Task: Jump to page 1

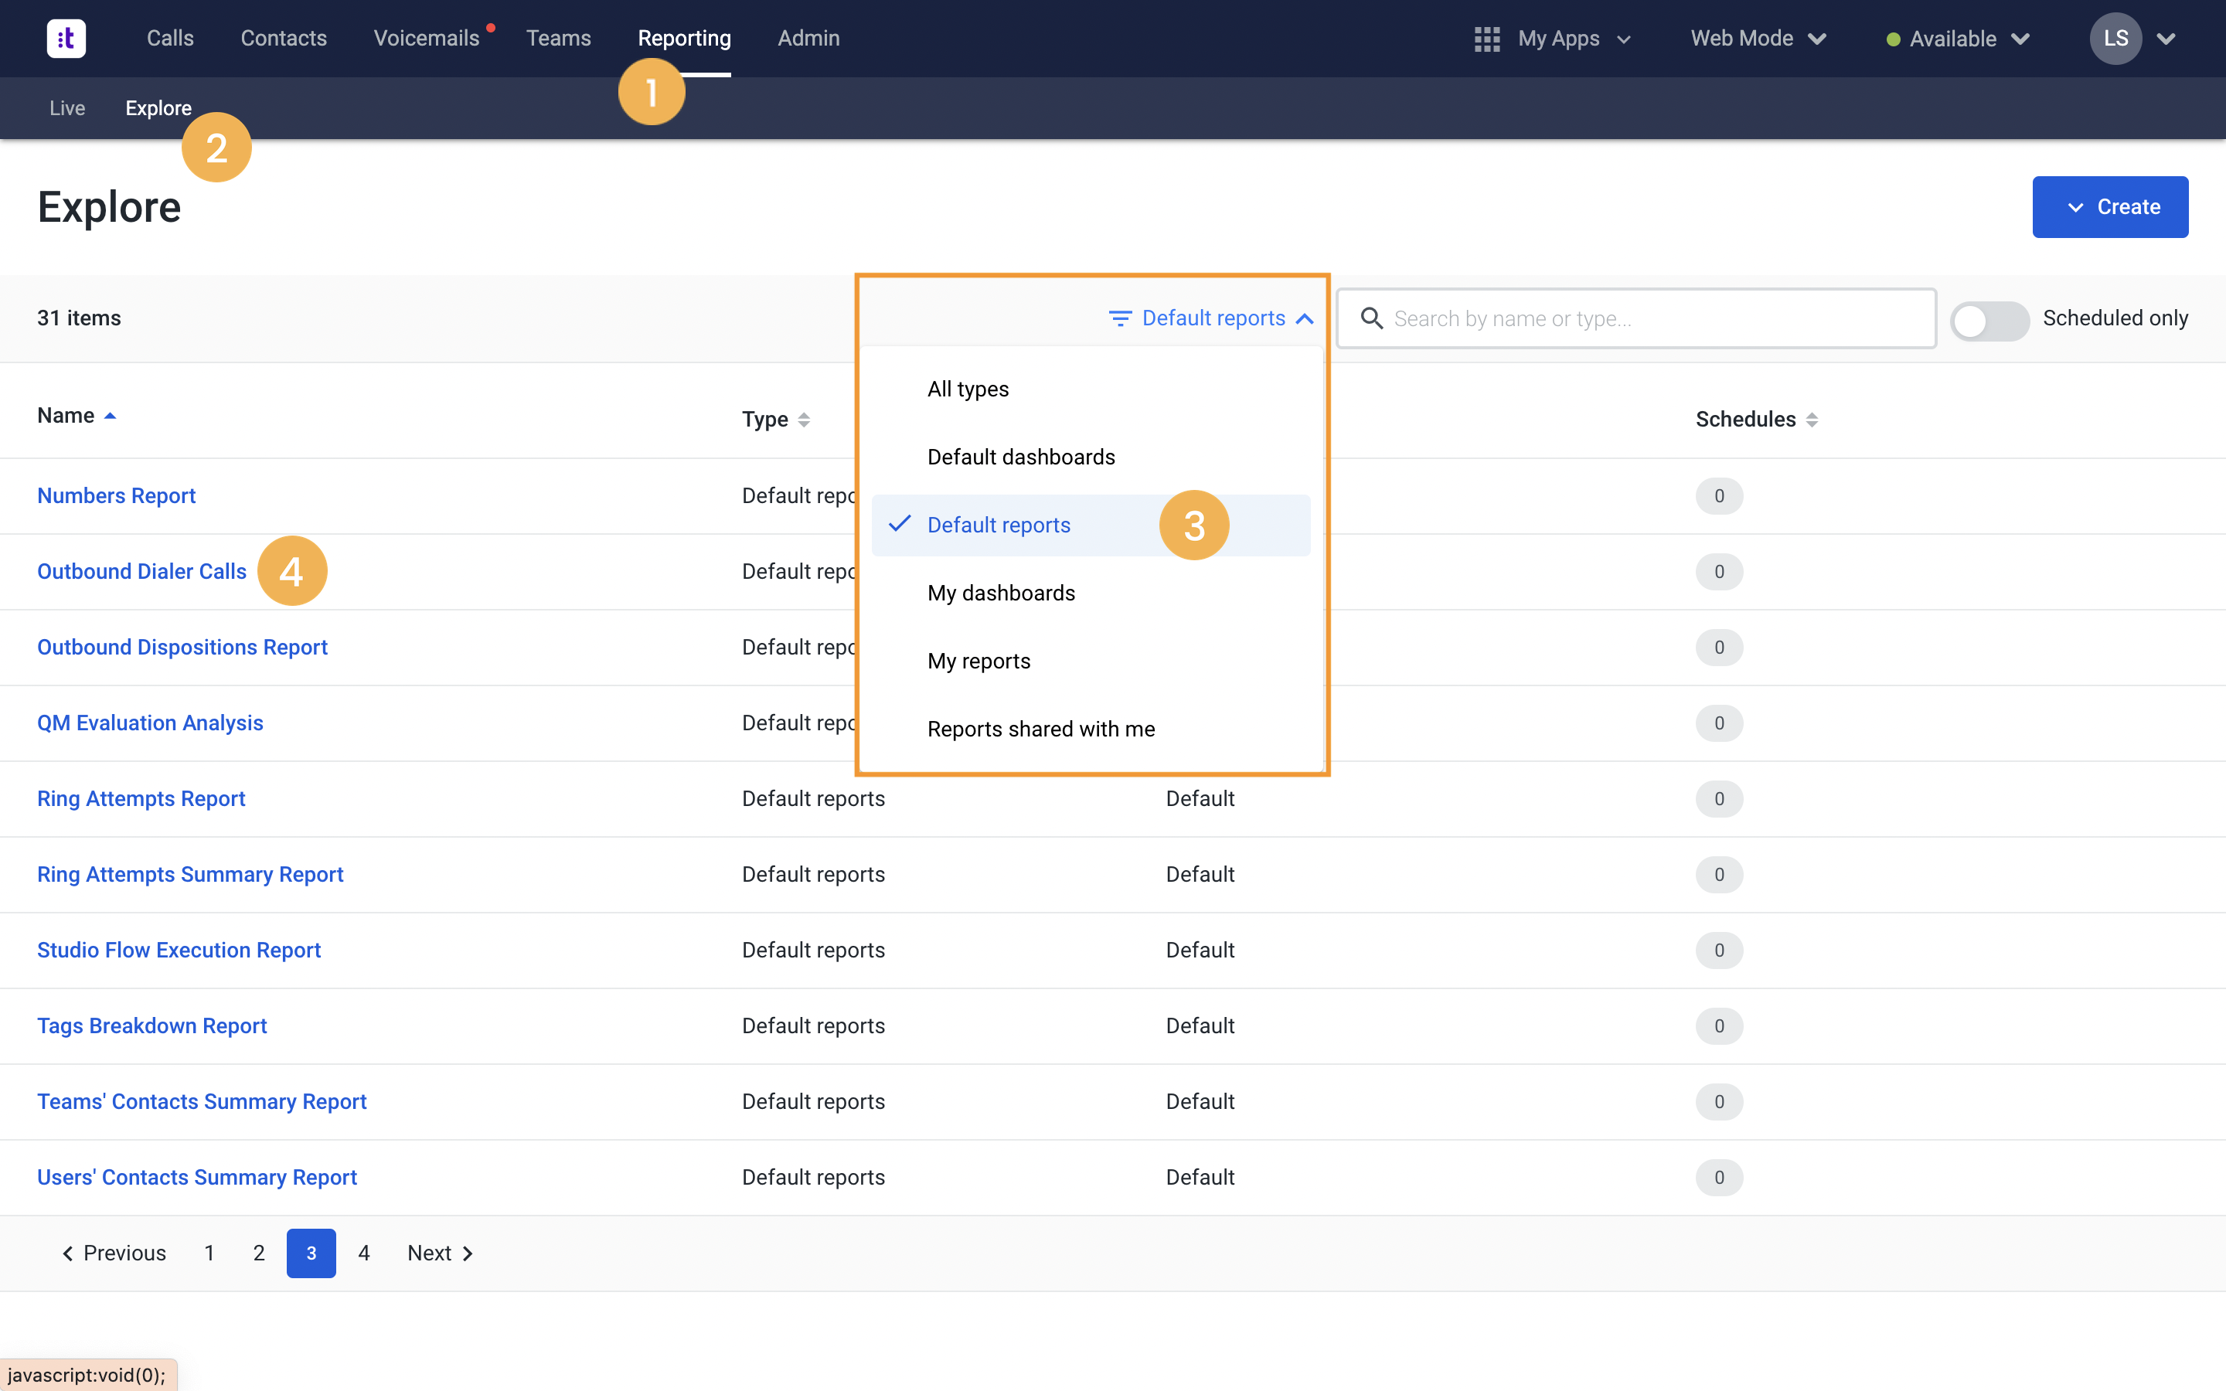Action: click(209, 1253)
